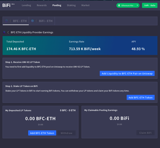Click the ETH icon in the BiFi - ETH tab
Screen dimensions: 160x148
point(36,21)
